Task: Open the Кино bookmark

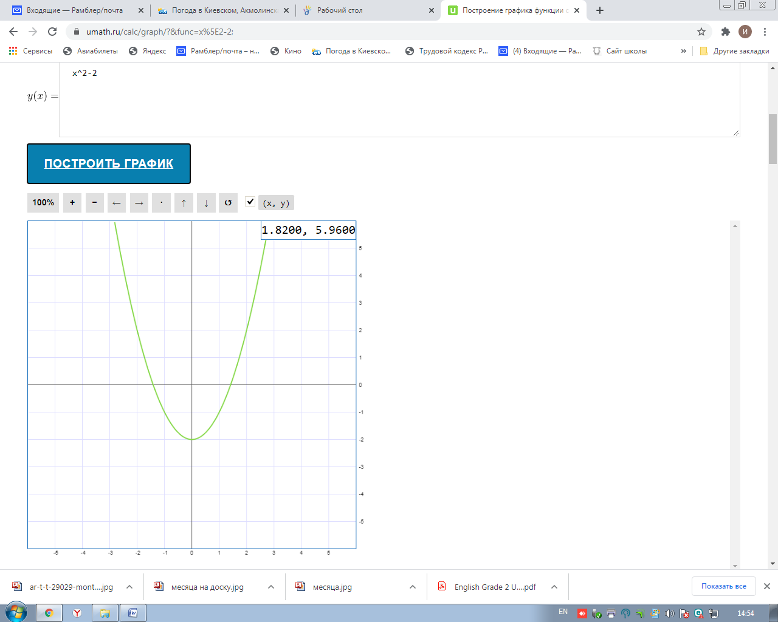Action: tap(286, 51)
